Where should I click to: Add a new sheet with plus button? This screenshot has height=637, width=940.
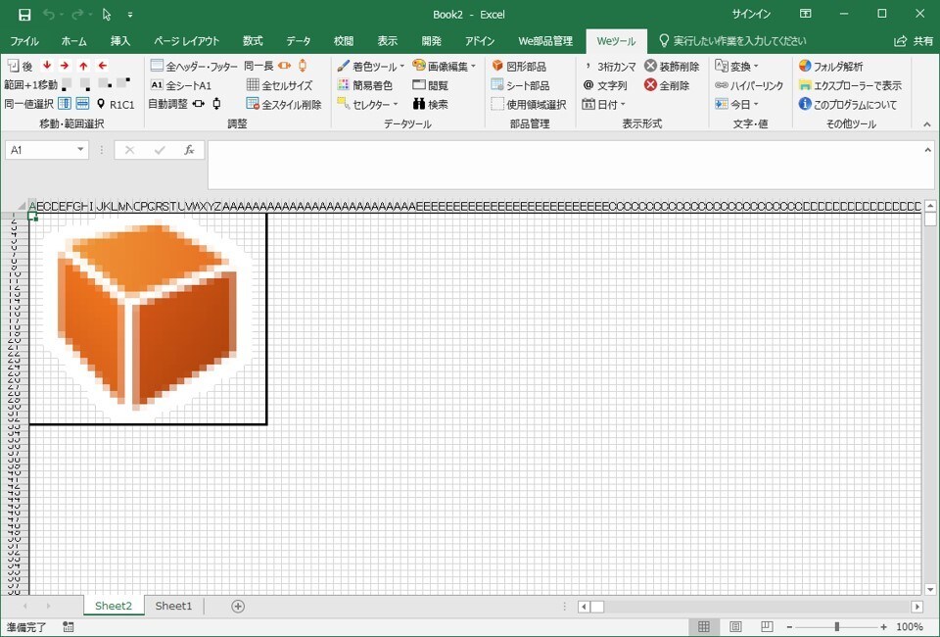[x=238, y=607]
